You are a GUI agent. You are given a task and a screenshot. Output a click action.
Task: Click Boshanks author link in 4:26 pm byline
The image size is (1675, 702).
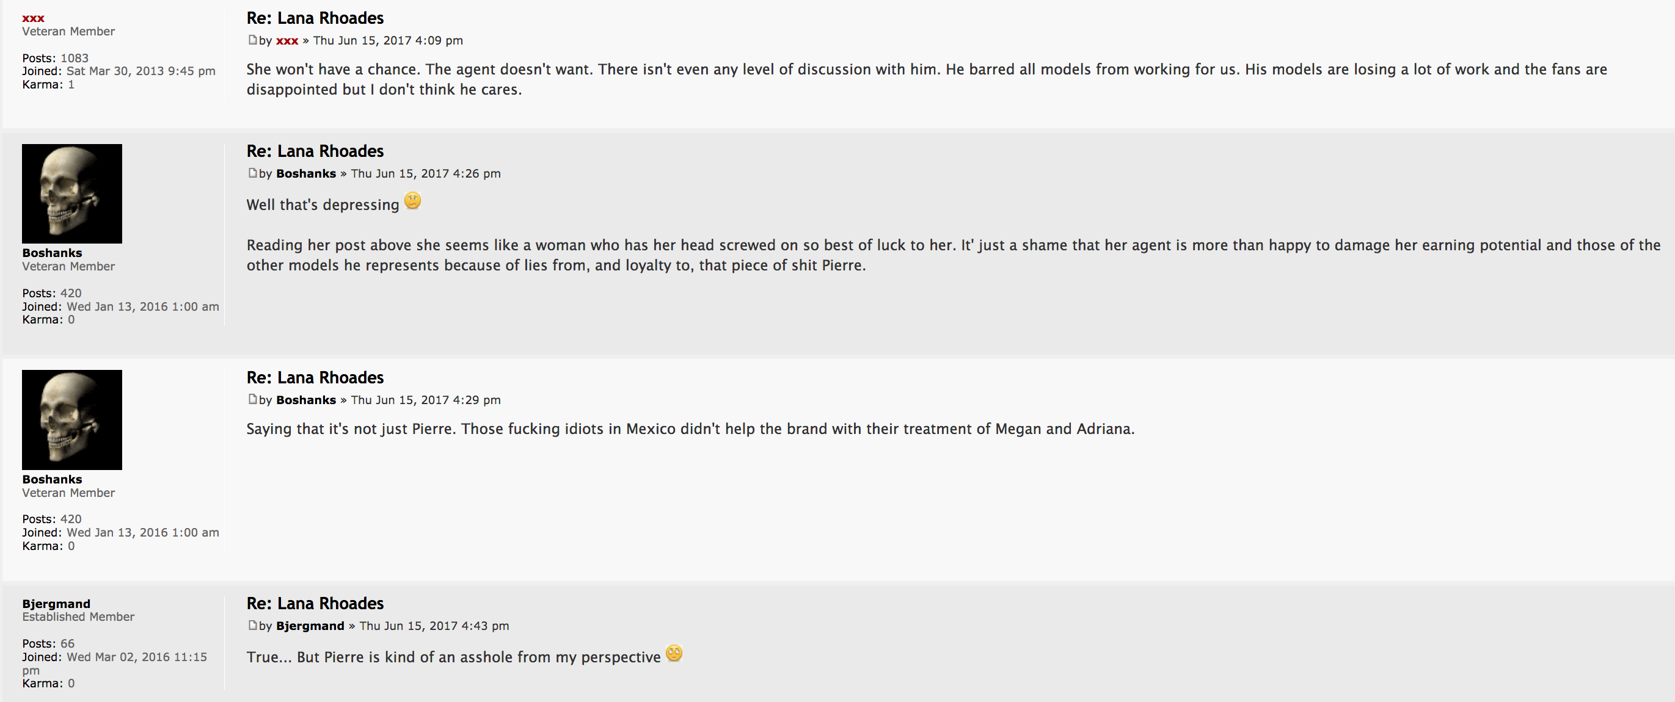click(305, 173)
